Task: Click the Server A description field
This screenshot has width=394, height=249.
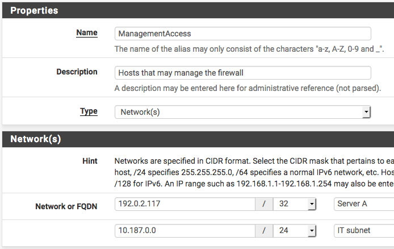Action: (x=363, y=204)
